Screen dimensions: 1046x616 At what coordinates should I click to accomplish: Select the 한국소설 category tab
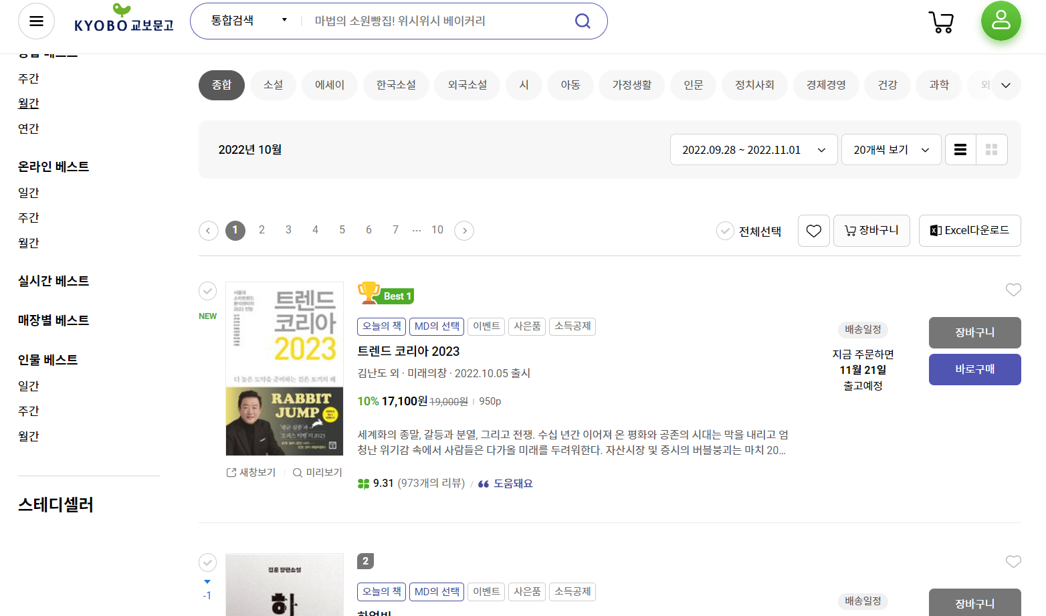pos(396,85)
